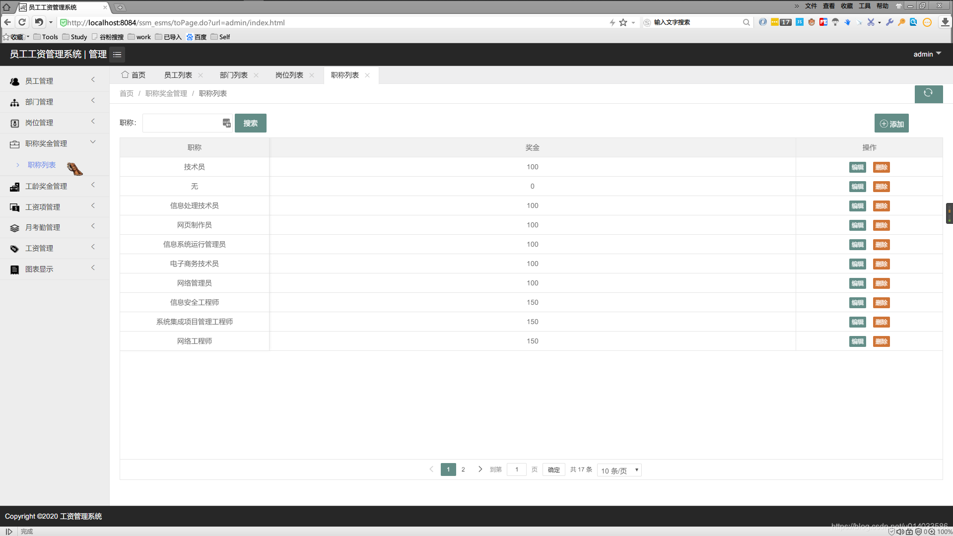Open the 10 条/页 page size dropdown
Screen dimensions: 953x536
(x=619, y=470)
